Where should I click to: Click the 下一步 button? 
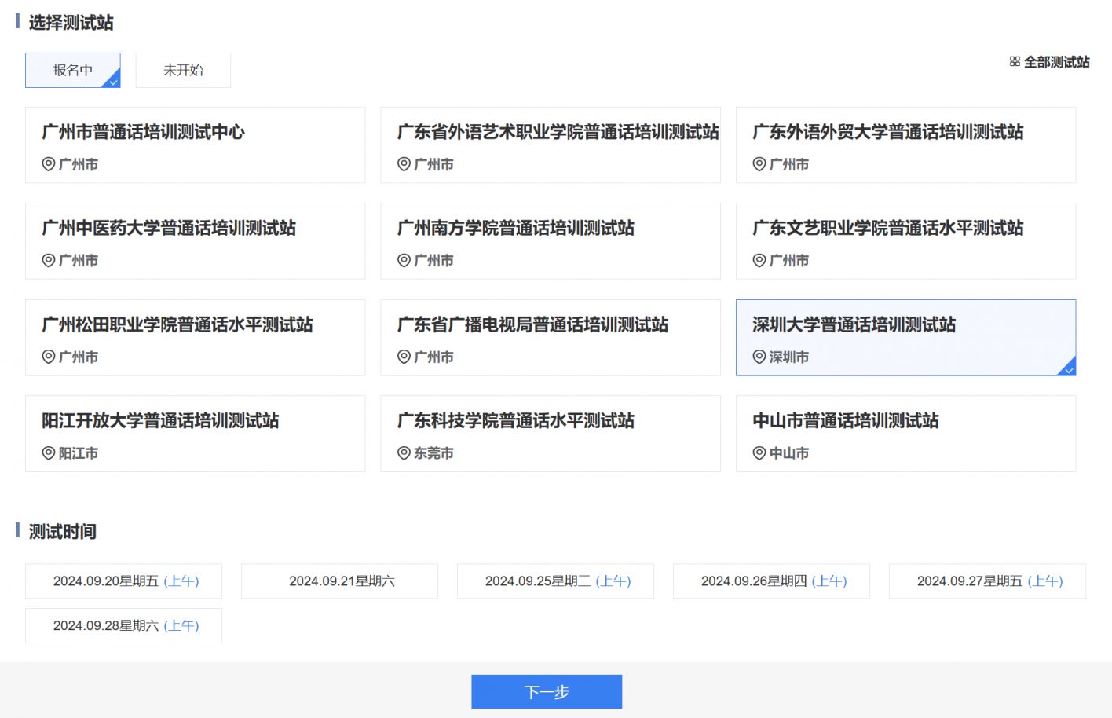(547, 692)
